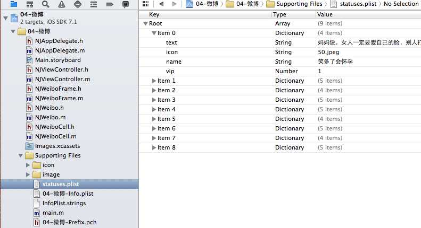This screenshot has height=228, width=421.
Task: Click Supporting Files breadcrumb
Action: [294, 4]
